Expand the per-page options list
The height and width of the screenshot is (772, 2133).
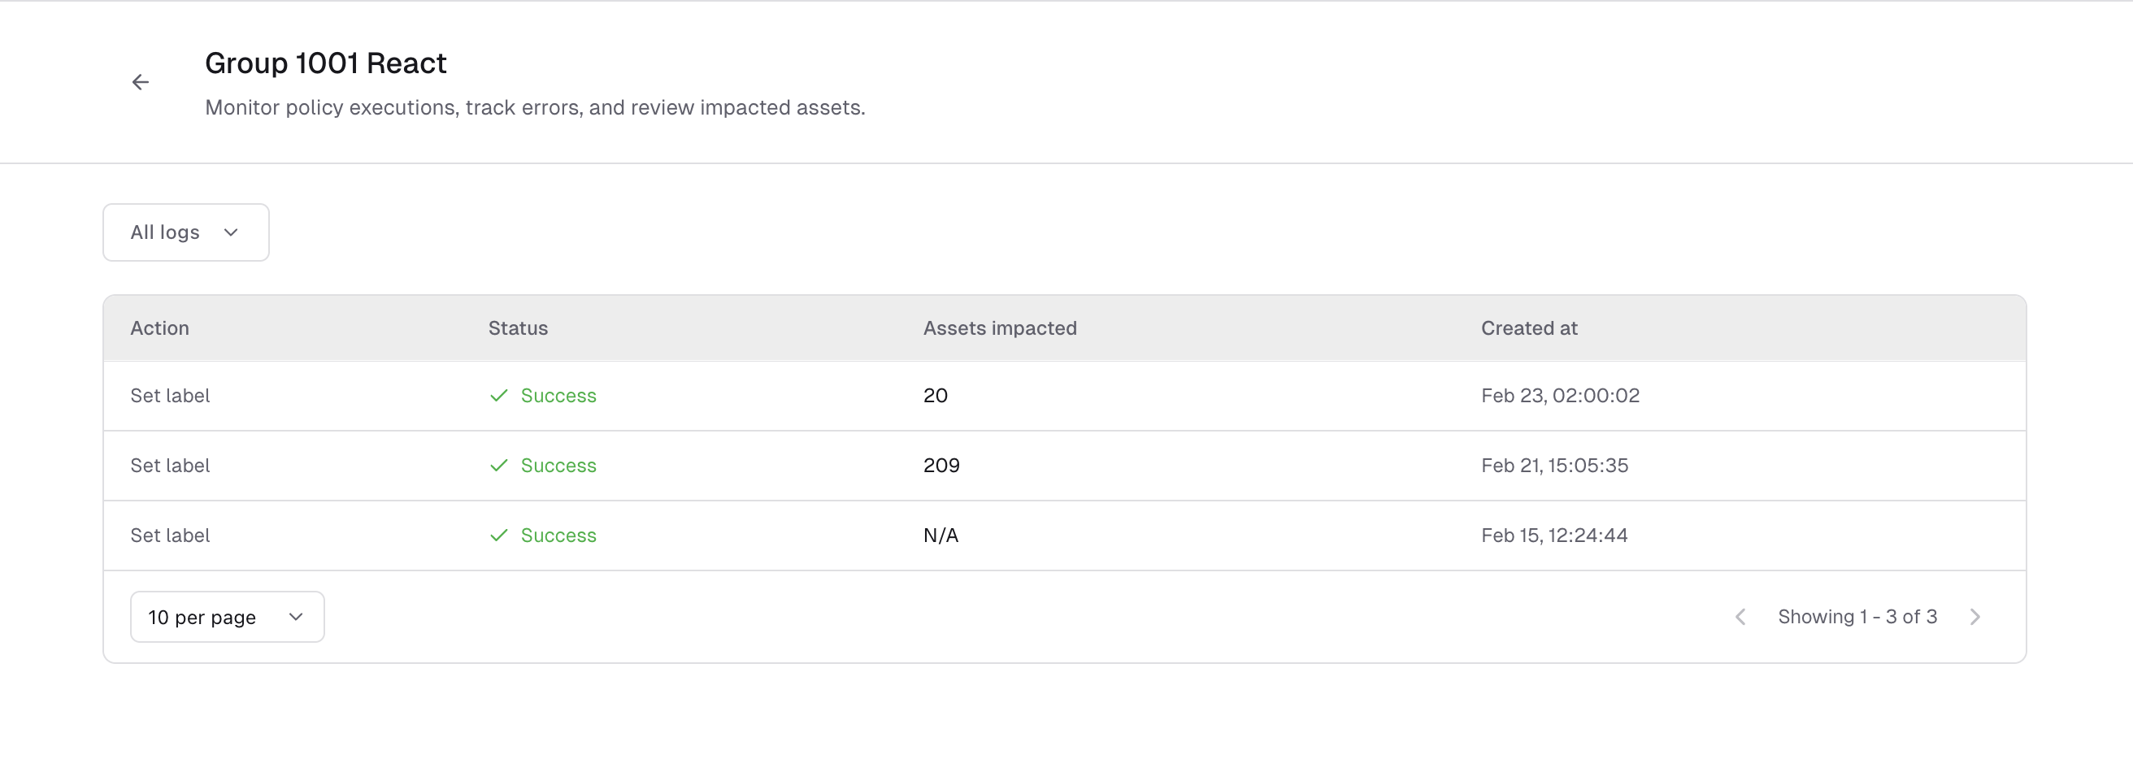(227, 617)
